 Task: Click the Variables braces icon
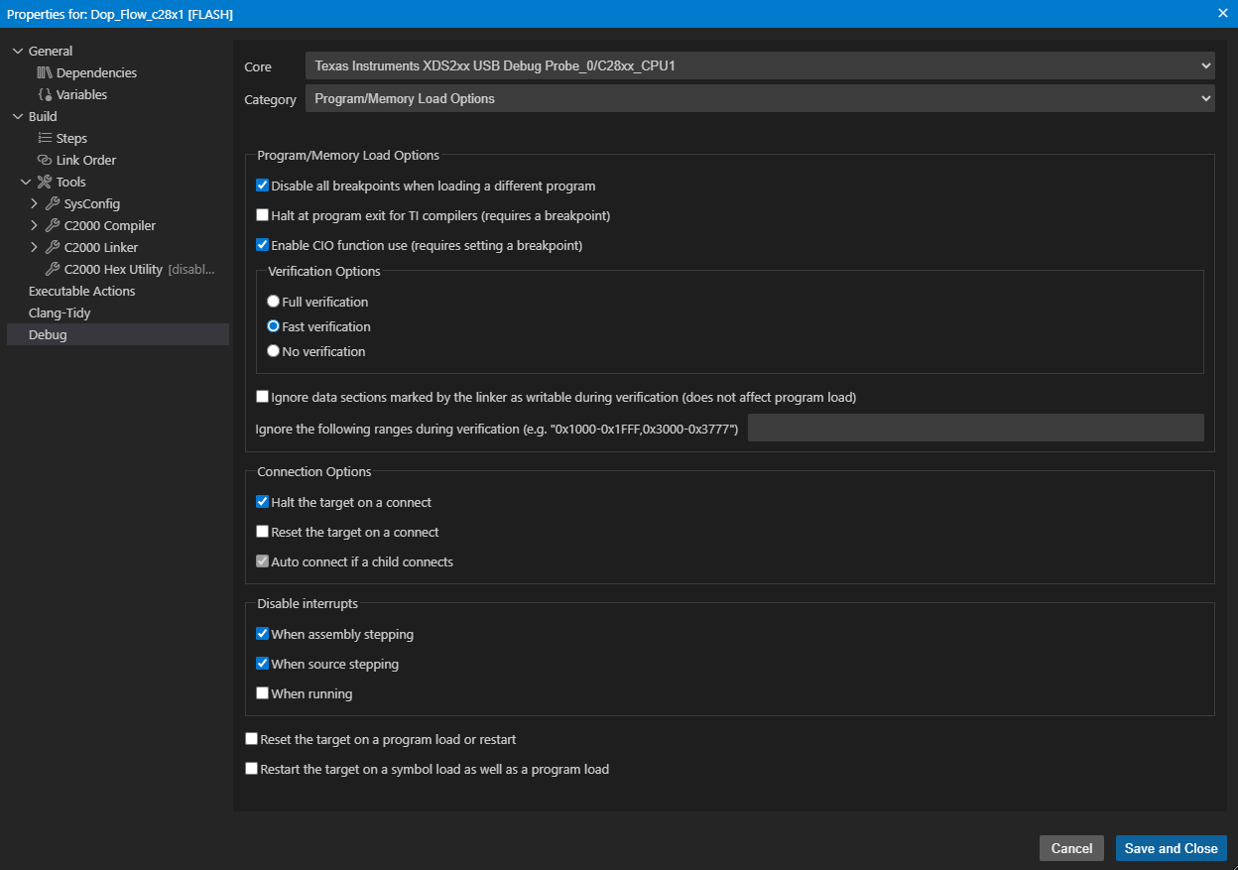[x=45, y=94]
